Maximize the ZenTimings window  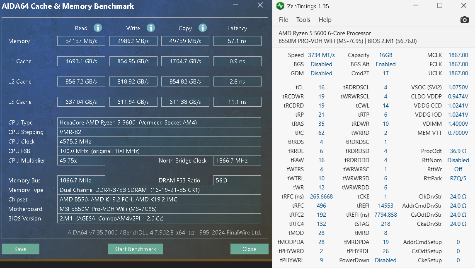pyautogui.click(x=440, y=5)
